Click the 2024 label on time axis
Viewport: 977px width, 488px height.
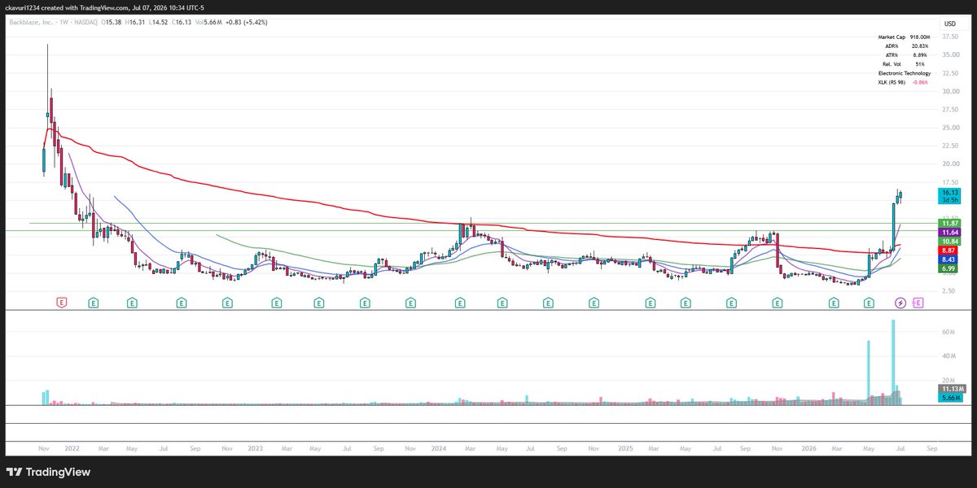[x=440, y=448]
